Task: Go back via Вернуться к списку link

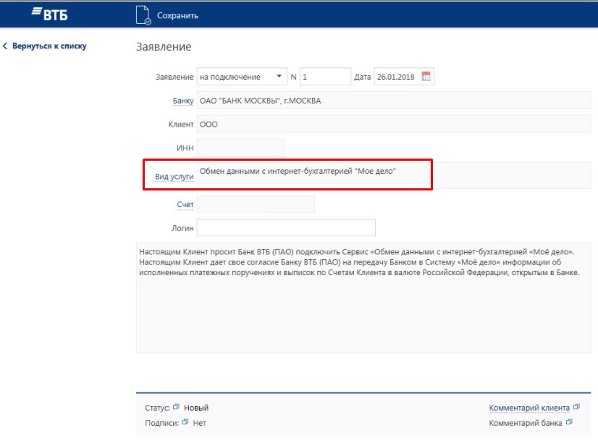Action: click(49, 46)
